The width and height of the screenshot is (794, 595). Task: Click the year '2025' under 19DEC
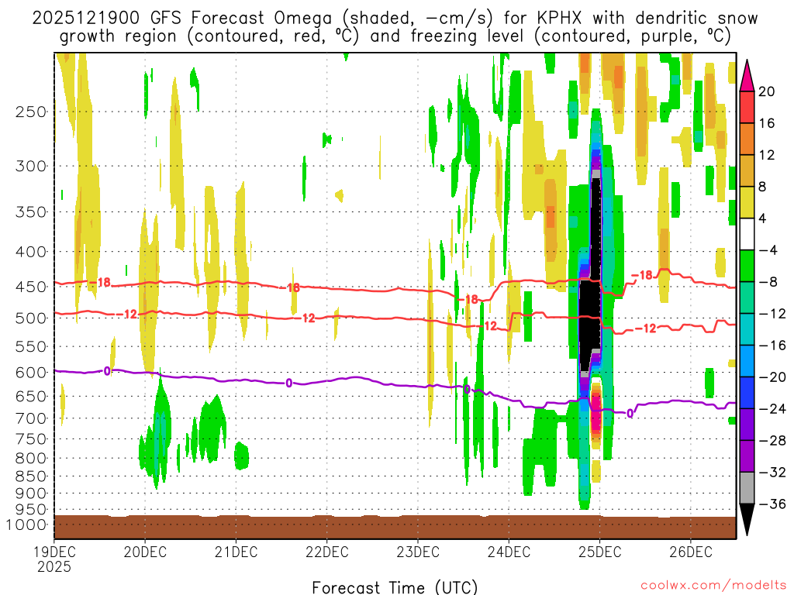pos(54,566)
